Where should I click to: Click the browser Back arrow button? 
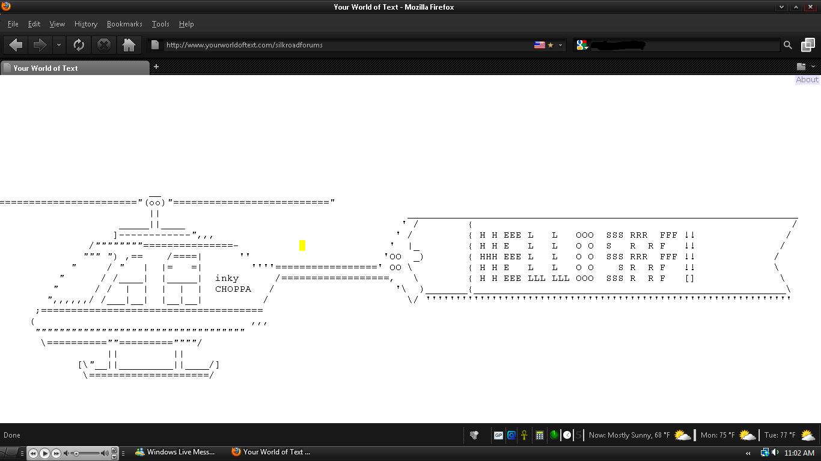click(16, 45)
